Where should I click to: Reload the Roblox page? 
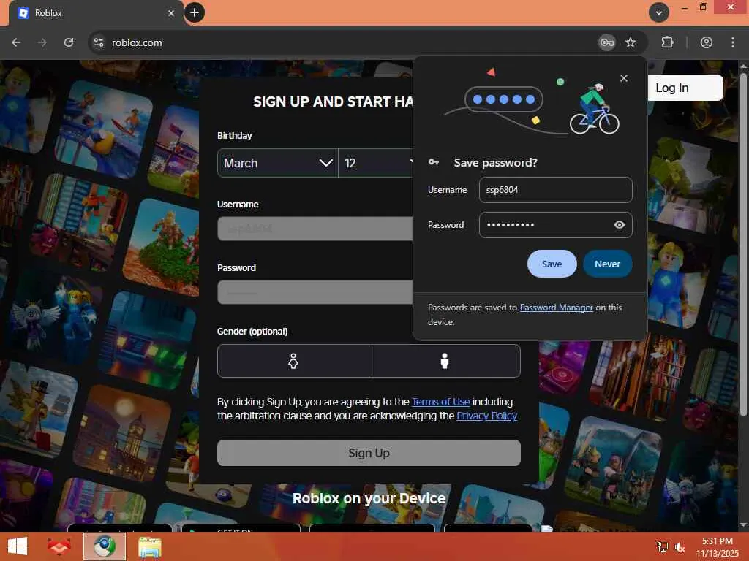[69, 42]
